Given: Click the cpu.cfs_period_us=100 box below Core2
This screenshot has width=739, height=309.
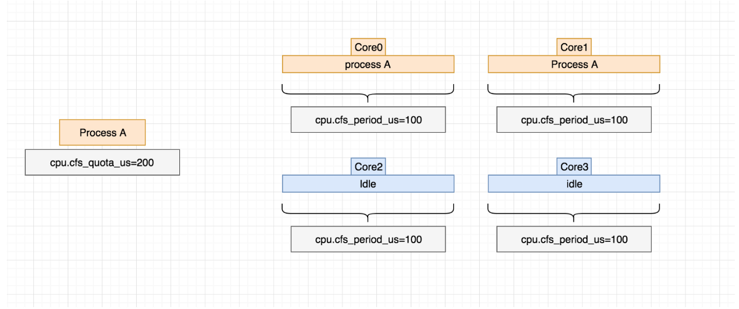Looking at the screenshot, I should [x=368, y=239].
